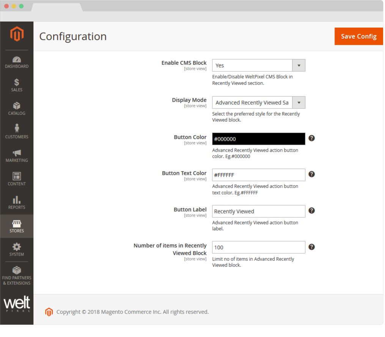The image size is (385, 337).
Task: Open the Content layout icon
Action: click(x=17, y=177)
